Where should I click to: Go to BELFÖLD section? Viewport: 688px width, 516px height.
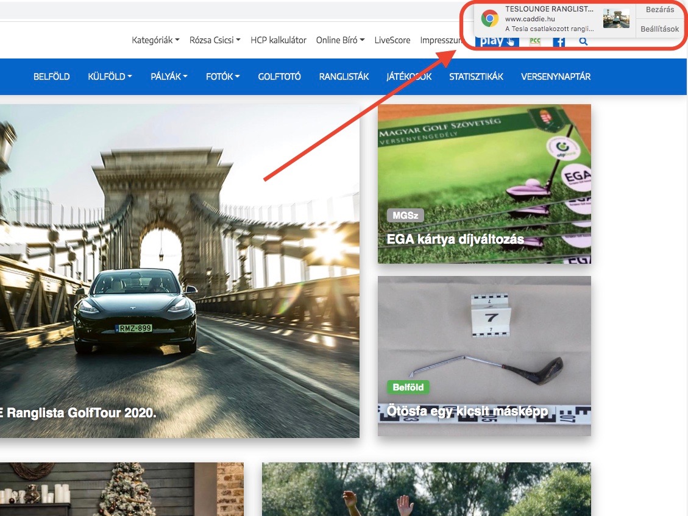point(51,77)
